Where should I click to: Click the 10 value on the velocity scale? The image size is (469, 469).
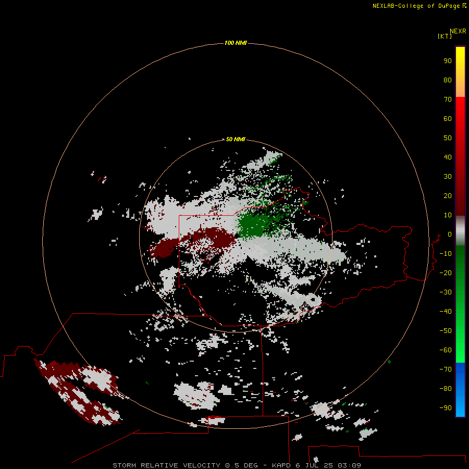(448, 215)
